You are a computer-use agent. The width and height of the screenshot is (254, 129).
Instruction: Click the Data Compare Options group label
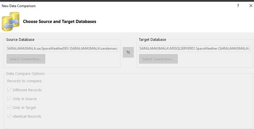click(25, 74)
